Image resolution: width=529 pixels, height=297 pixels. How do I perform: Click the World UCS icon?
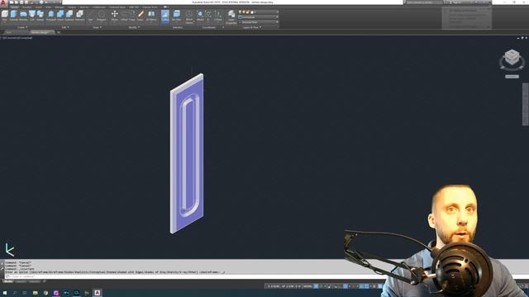[200, 15]
